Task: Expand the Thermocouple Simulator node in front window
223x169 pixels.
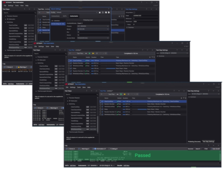Action: coord(67,132)
